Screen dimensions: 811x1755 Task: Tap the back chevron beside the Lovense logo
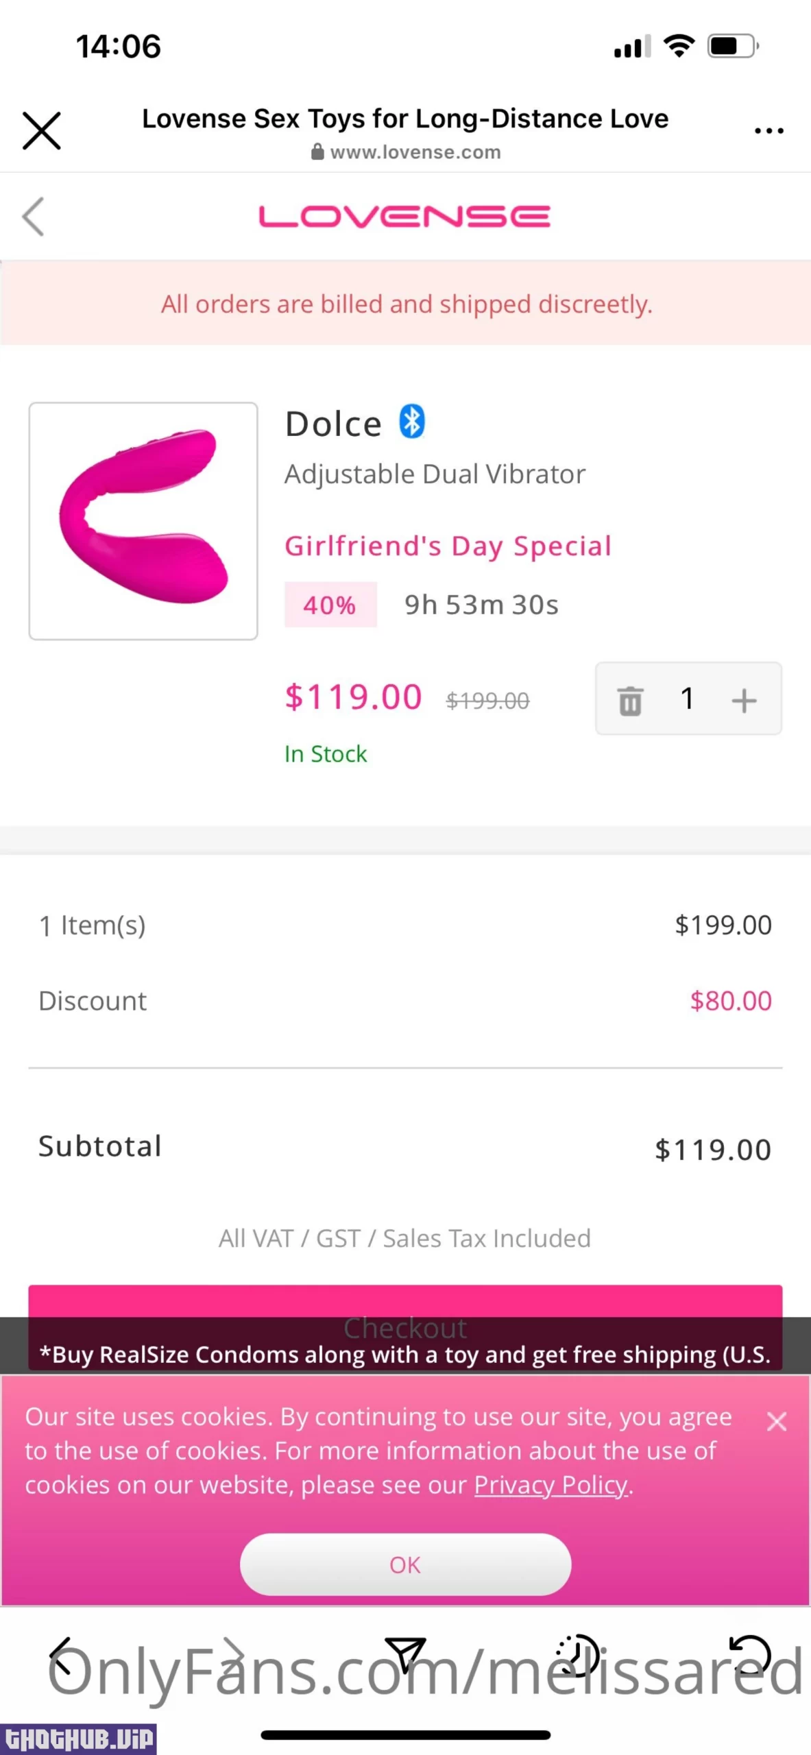[34, 217]
